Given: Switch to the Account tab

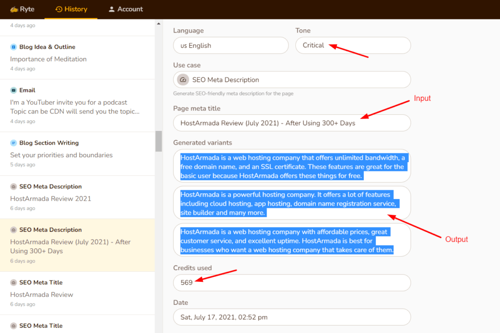Looking at the screenshot, I should tap(125, 9).
